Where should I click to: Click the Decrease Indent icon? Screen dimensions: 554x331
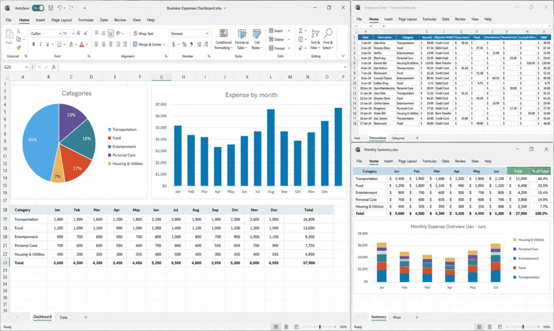point(118,44)
